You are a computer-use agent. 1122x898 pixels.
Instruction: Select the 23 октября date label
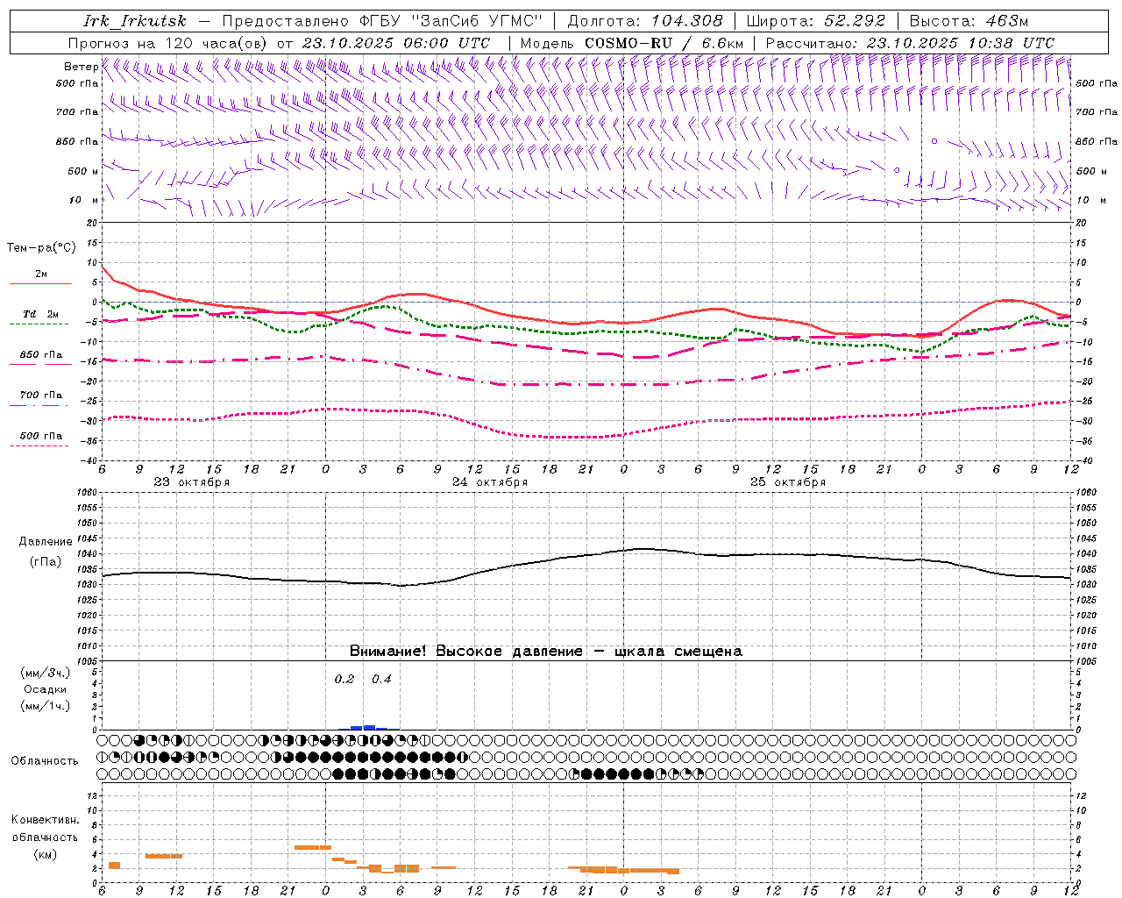[x=191, y=482]
